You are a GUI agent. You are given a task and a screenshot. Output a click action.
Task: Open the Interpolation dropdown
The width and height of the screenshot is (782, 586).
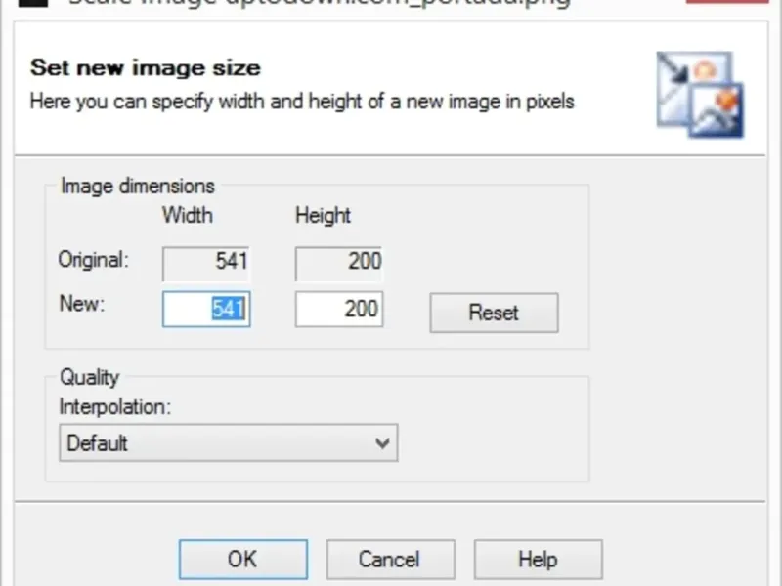229,442
